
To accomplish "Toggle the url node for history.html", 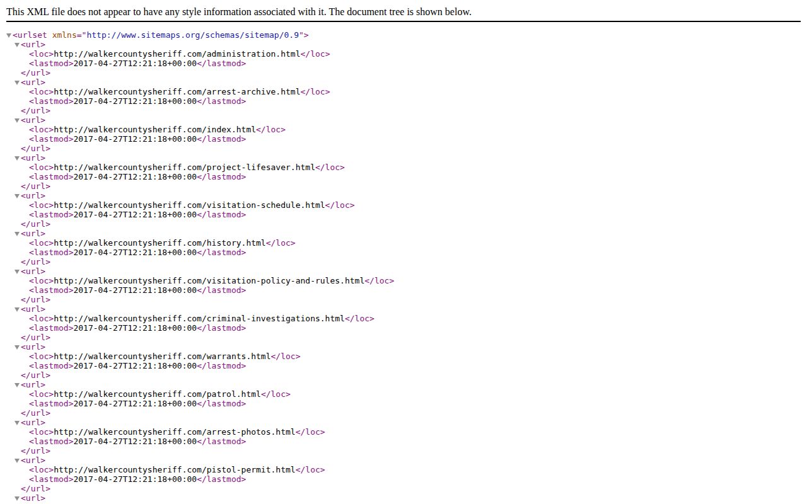I will pyautogui.click(x=17, y=234).
